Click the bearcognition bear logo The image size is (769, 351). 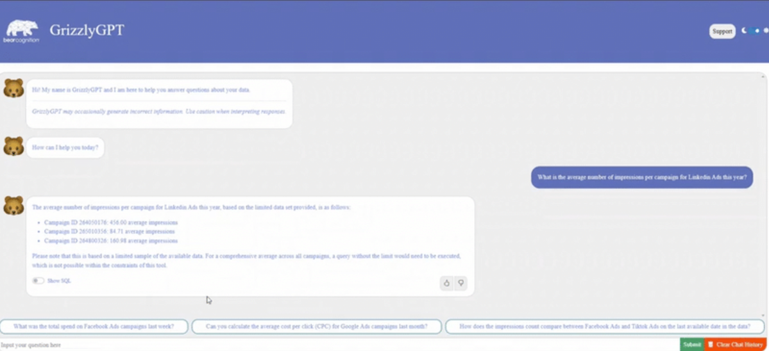(x=22, y=31)
